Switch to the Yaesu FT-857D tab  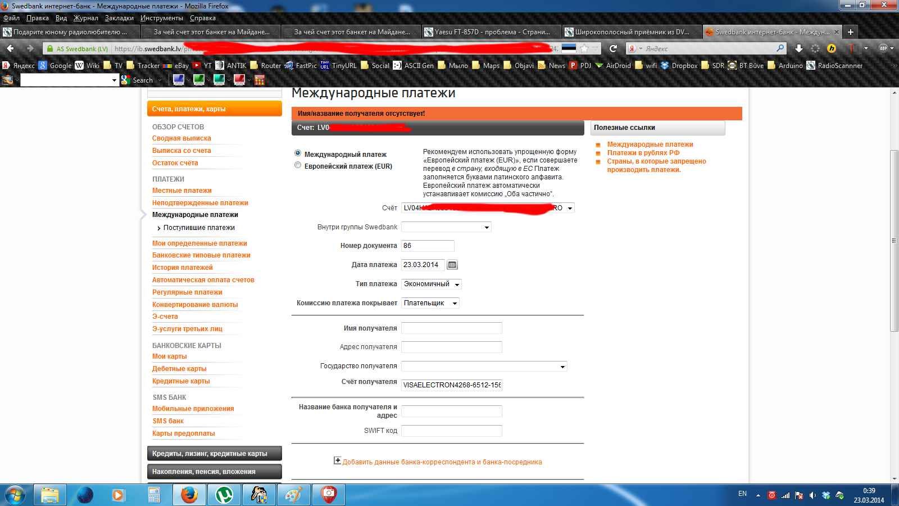(x=491, y=32)
